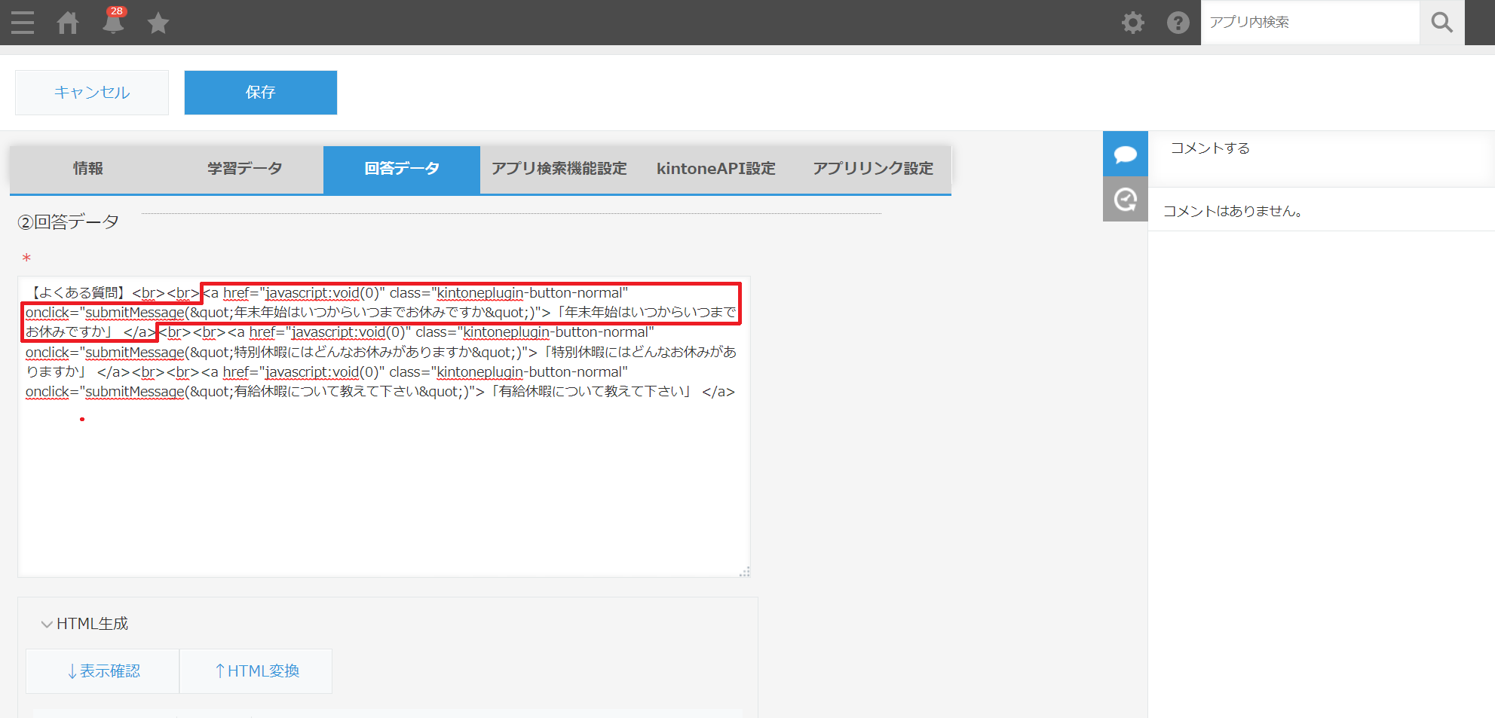Click the magnifier search button
1495x718 pixels.
click(1441, 23)
